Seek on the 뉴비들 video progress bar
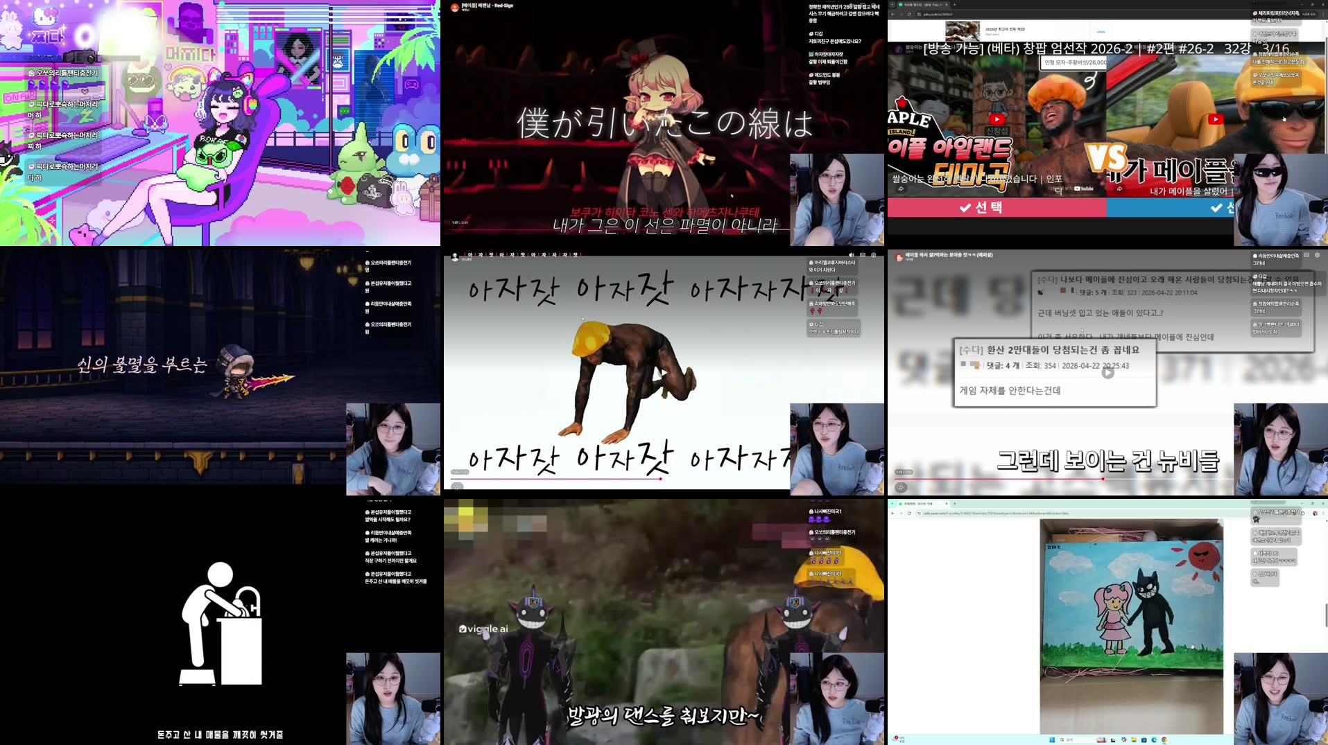The width and height of the screenshot is (1328, 745). coord(1064,479)
